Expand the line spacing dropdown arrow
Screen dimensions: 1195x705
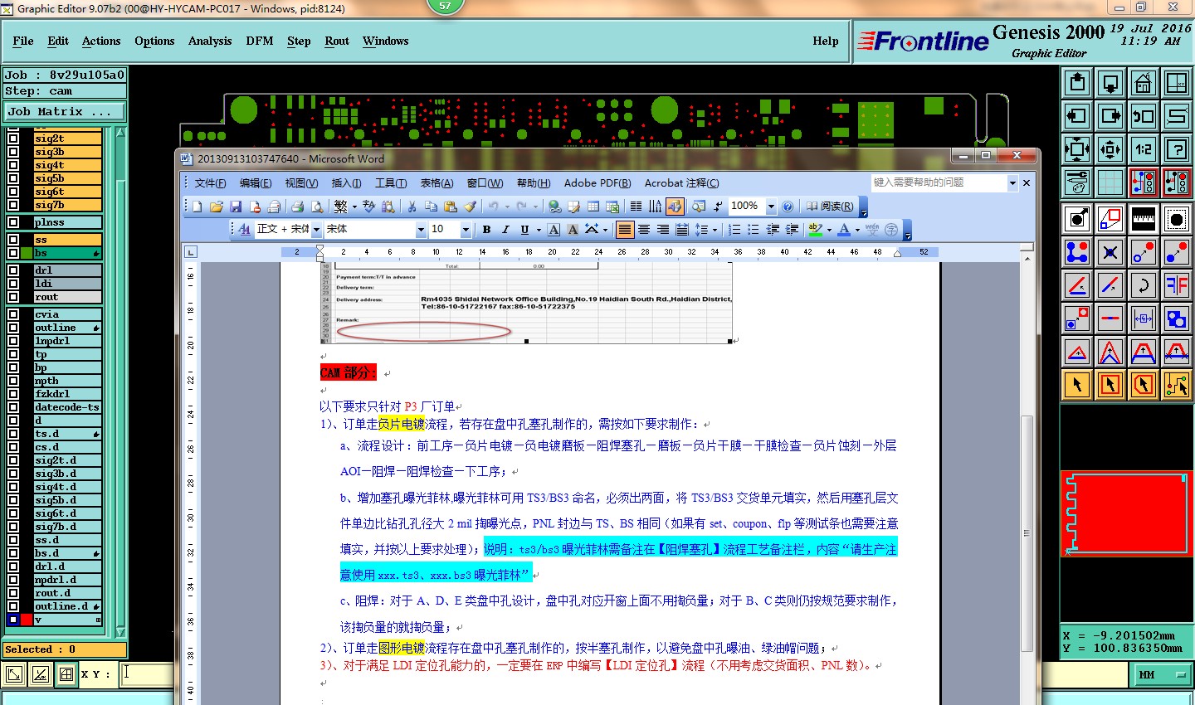tap(715, 230)
